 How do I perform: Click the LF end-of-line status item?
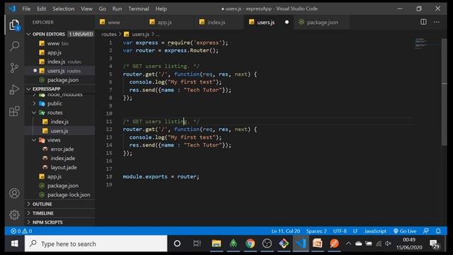355,231
